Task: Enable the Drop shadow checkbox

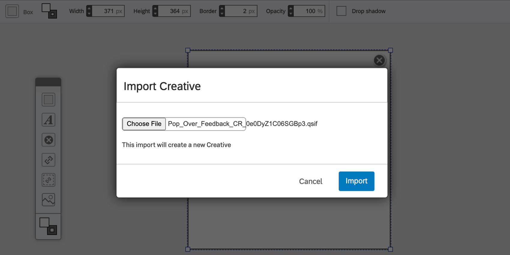Action: 341,11
